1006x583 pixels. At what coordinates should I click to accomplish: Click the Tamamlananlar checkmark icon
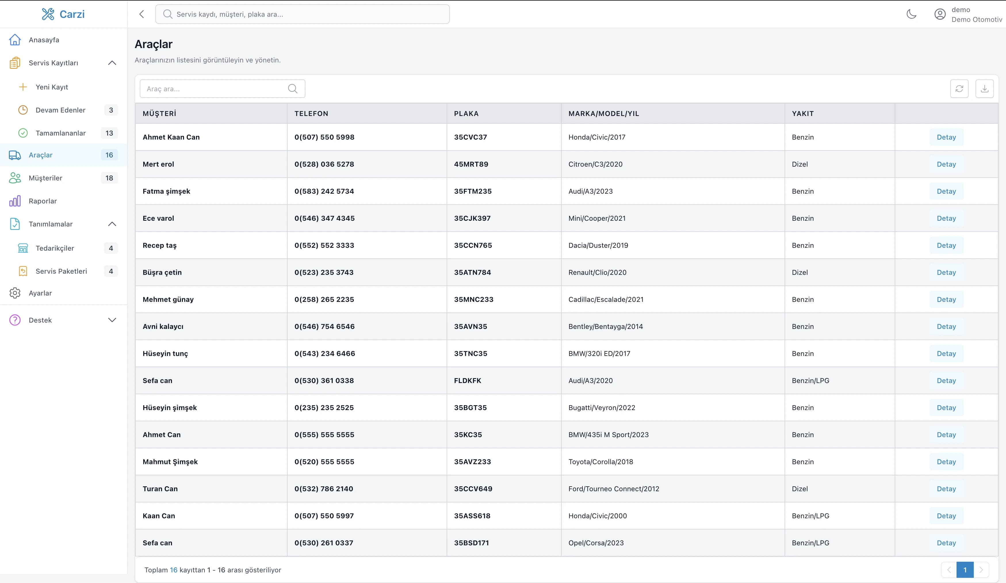click(x=23, y=133)
